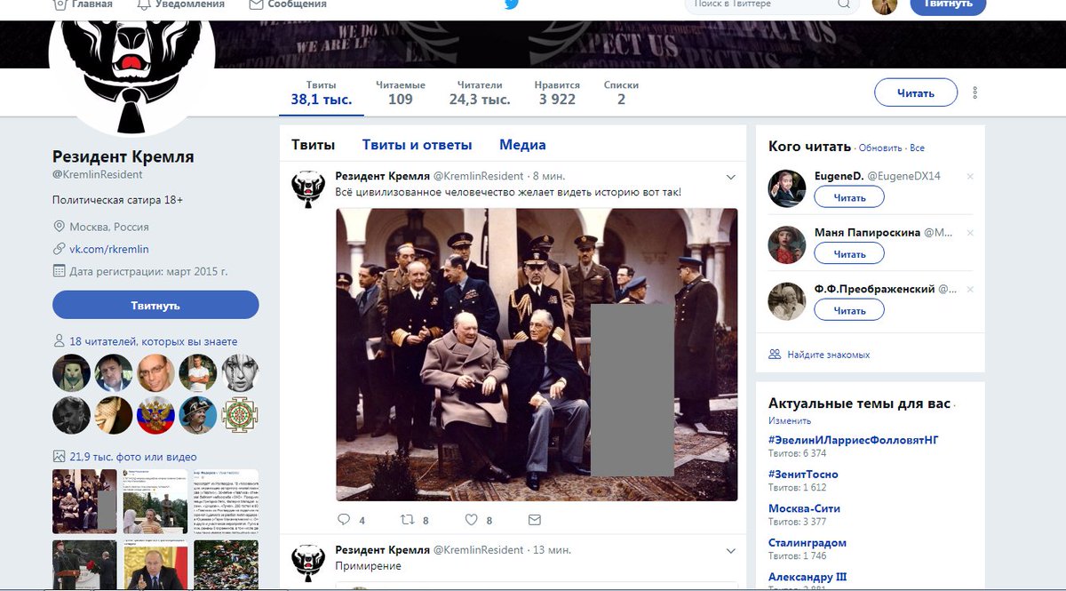This screenshot has width=1066, height=591.
Task: Open first known-follower avatar with cat
Action: [71, 373]
